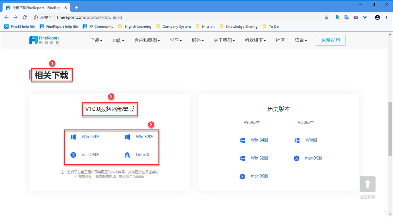Click the macOS icon under V9.0版本
Image resolution: width=393 pixels, height=217 pixels.
click(242, 176)
